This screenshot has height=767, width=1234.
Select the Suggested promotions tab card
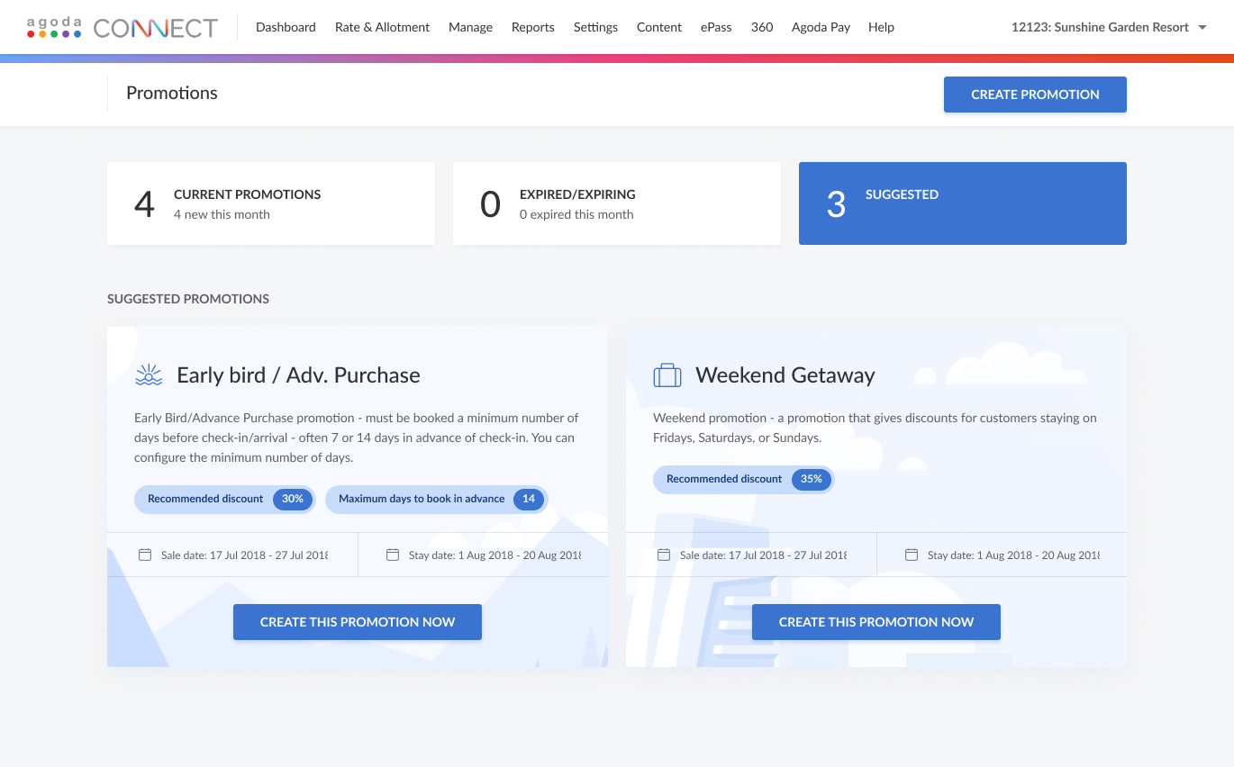pos(962,203)
